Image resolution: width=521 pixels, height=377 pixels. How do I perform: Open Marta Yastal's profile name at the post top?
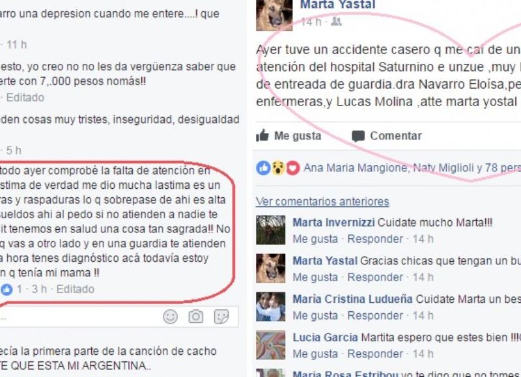(x=337, y=5)
